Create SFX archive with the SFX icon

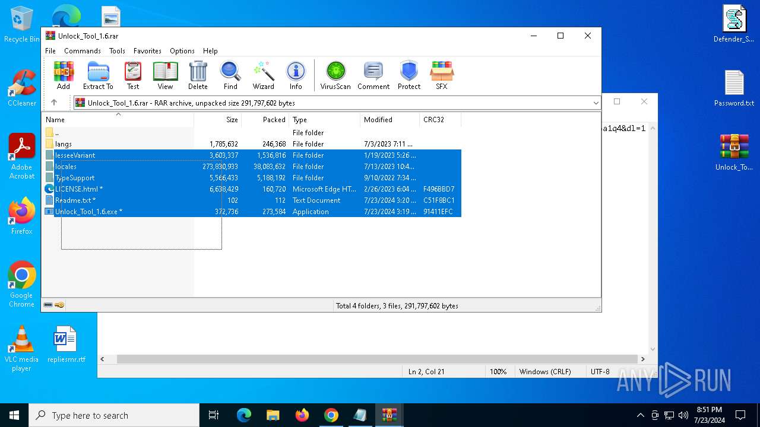coord(442,75)
